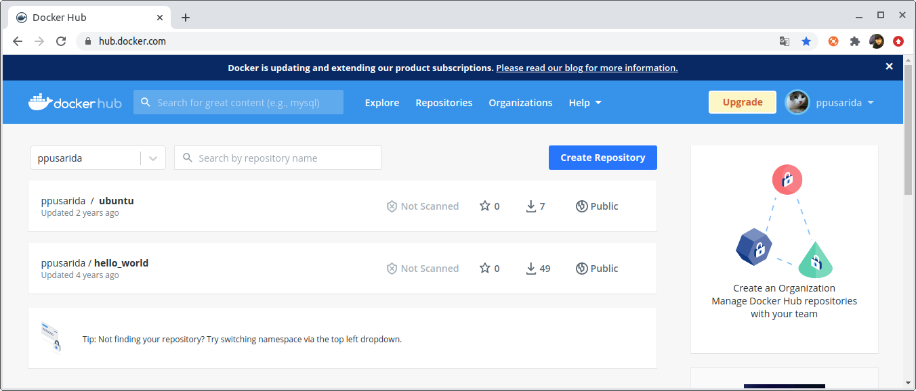
Task: Click the translate page icon in address bar
Action: pos(785,41)
